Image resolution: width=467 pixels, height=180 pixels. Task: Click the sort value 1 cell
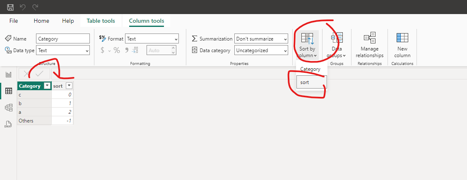pos(63,103)
